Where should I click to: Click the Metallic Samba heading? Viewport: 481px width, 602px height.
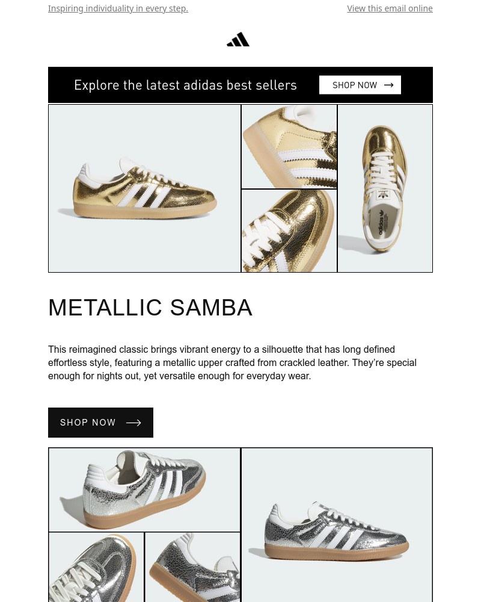(x=150, y=308)
